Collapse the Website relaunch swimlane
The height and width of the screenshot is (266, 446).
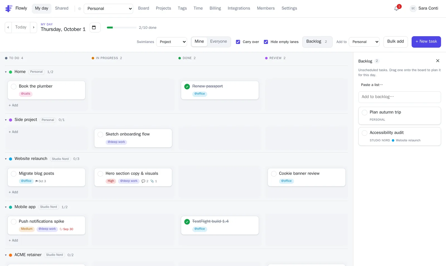coord(6,159)
